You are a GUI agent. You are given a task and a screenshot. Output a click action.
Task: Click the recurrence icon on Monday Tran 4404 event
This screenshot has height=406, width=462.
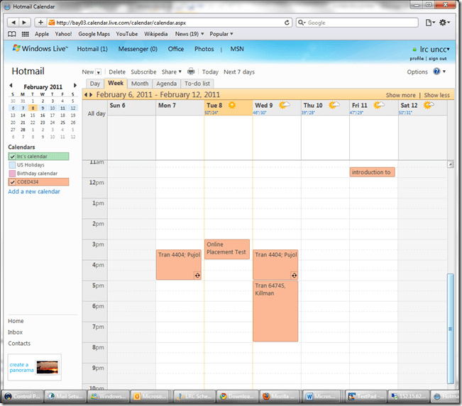[x=197, y=276]
